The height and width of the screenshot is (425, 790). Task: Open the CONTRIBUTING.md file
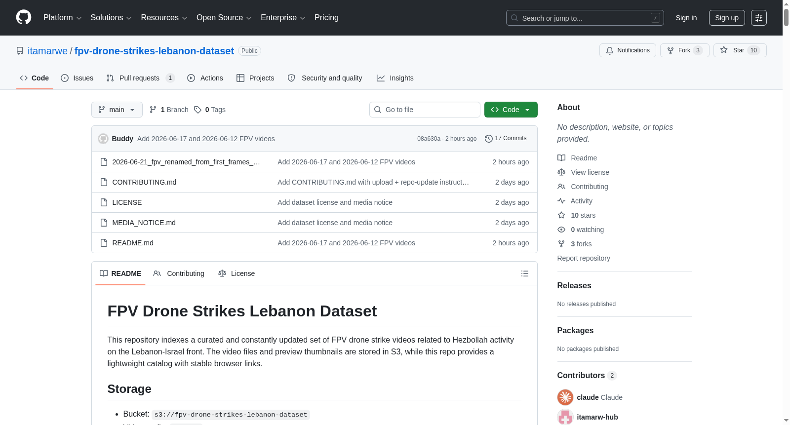144,182
